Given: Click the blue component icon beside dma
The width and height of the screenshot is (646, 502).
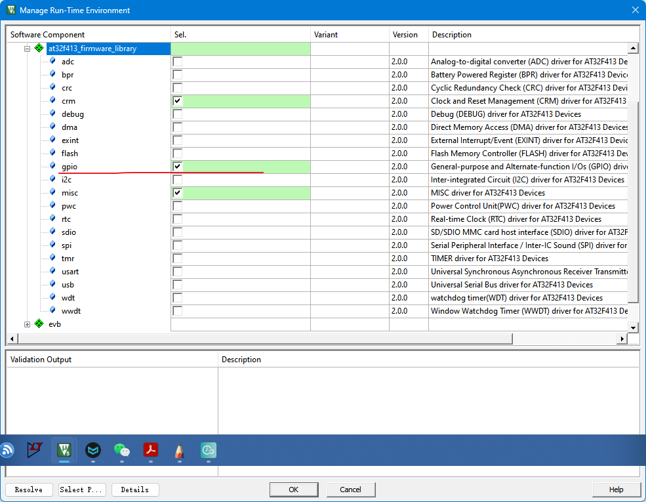Looking at the screenshot, I should (x=52, y=127).
